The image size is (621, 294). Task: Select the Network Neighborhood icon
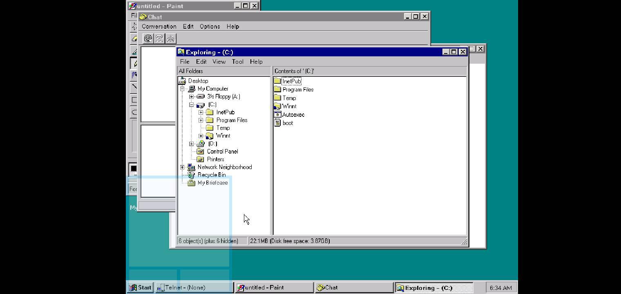191,167
